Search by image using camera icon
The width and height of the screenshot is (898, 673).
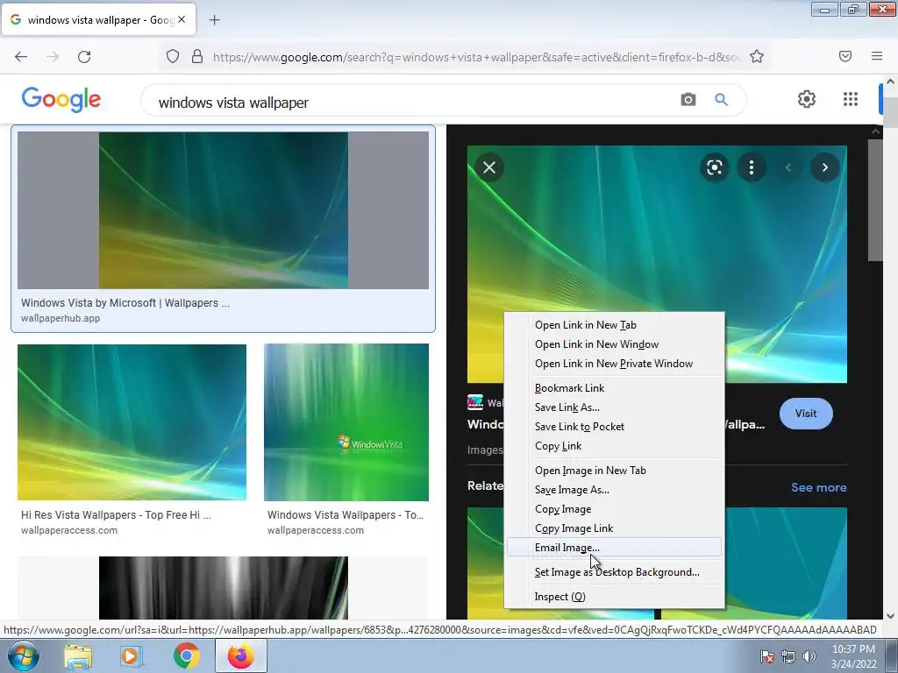688,100
